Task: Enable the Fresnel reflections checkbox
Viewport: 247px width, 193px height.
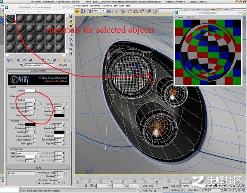Action: click(x=63, y=104)
